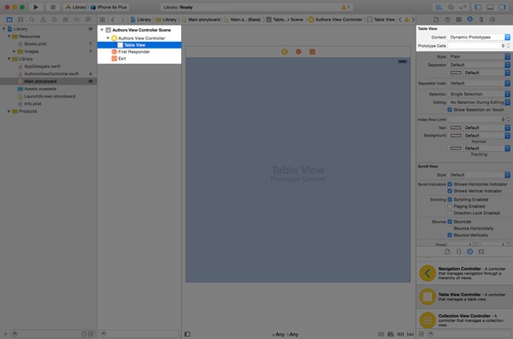This screenshot has width=513, height=339.
Task: Click the First Responder icon above the canvas
Action: pos(298,51)
